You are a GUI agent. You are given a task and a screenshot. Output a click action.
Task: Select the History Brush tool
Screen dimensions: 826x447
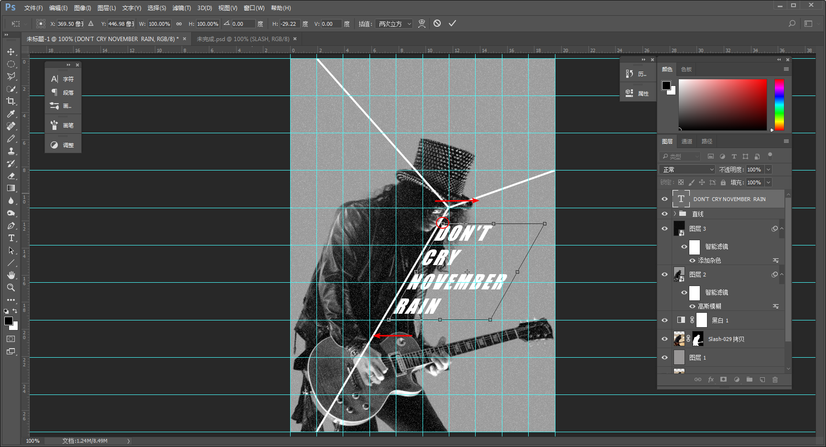click(x=11, y=163)
